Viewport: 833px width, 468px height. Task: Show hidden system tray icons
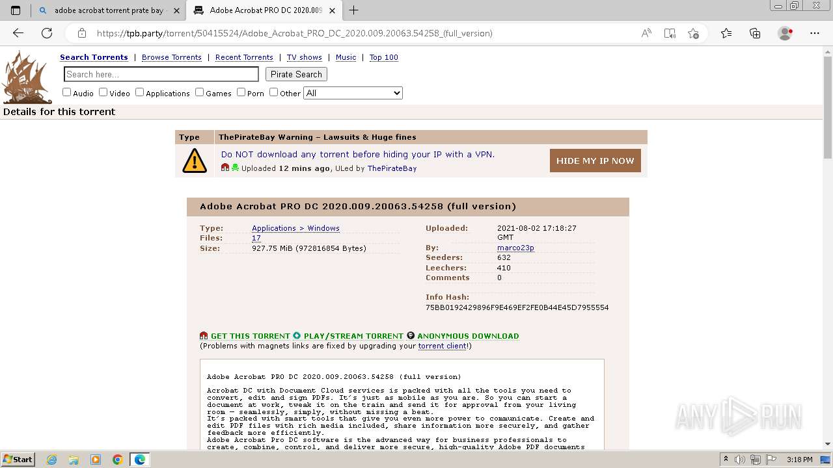[x=726, y=460]
